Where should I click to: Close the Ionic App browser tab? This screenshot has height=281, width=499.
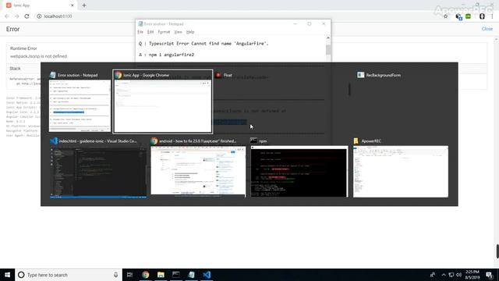pos(73,5)
